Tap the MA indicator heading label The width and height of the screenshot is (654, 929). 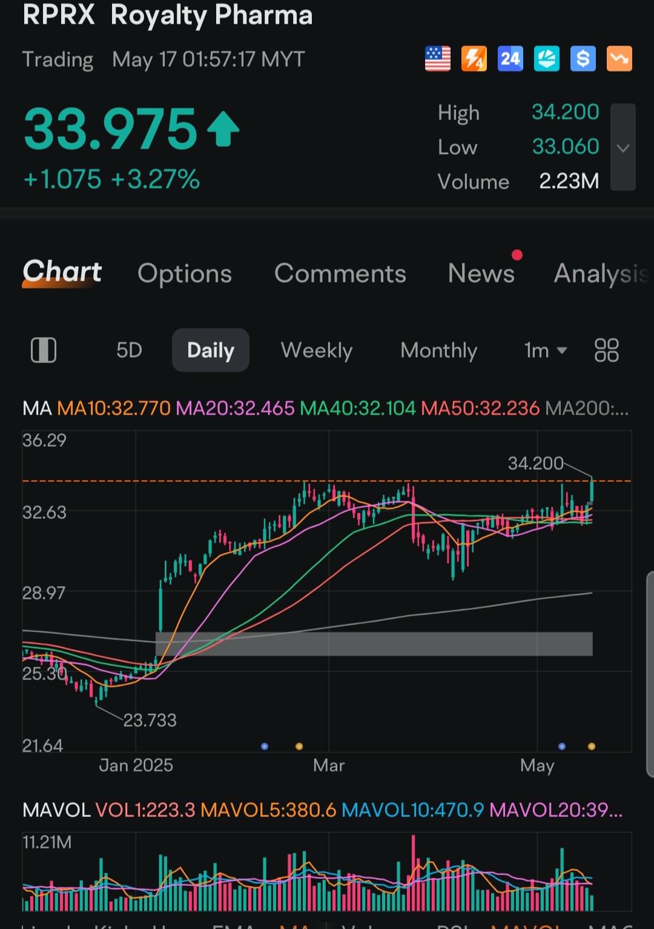point(37,408)
